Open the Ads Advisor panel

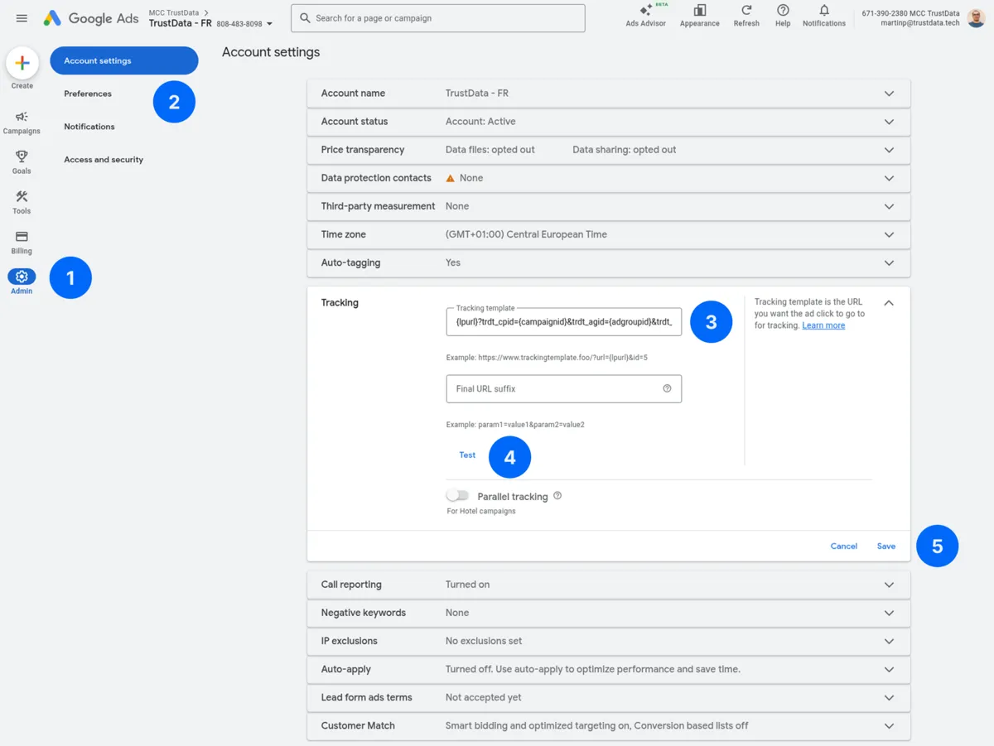click(x=646, y=15)
